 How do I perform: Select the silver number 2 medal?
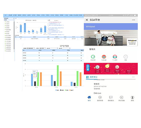coord(97,67)
